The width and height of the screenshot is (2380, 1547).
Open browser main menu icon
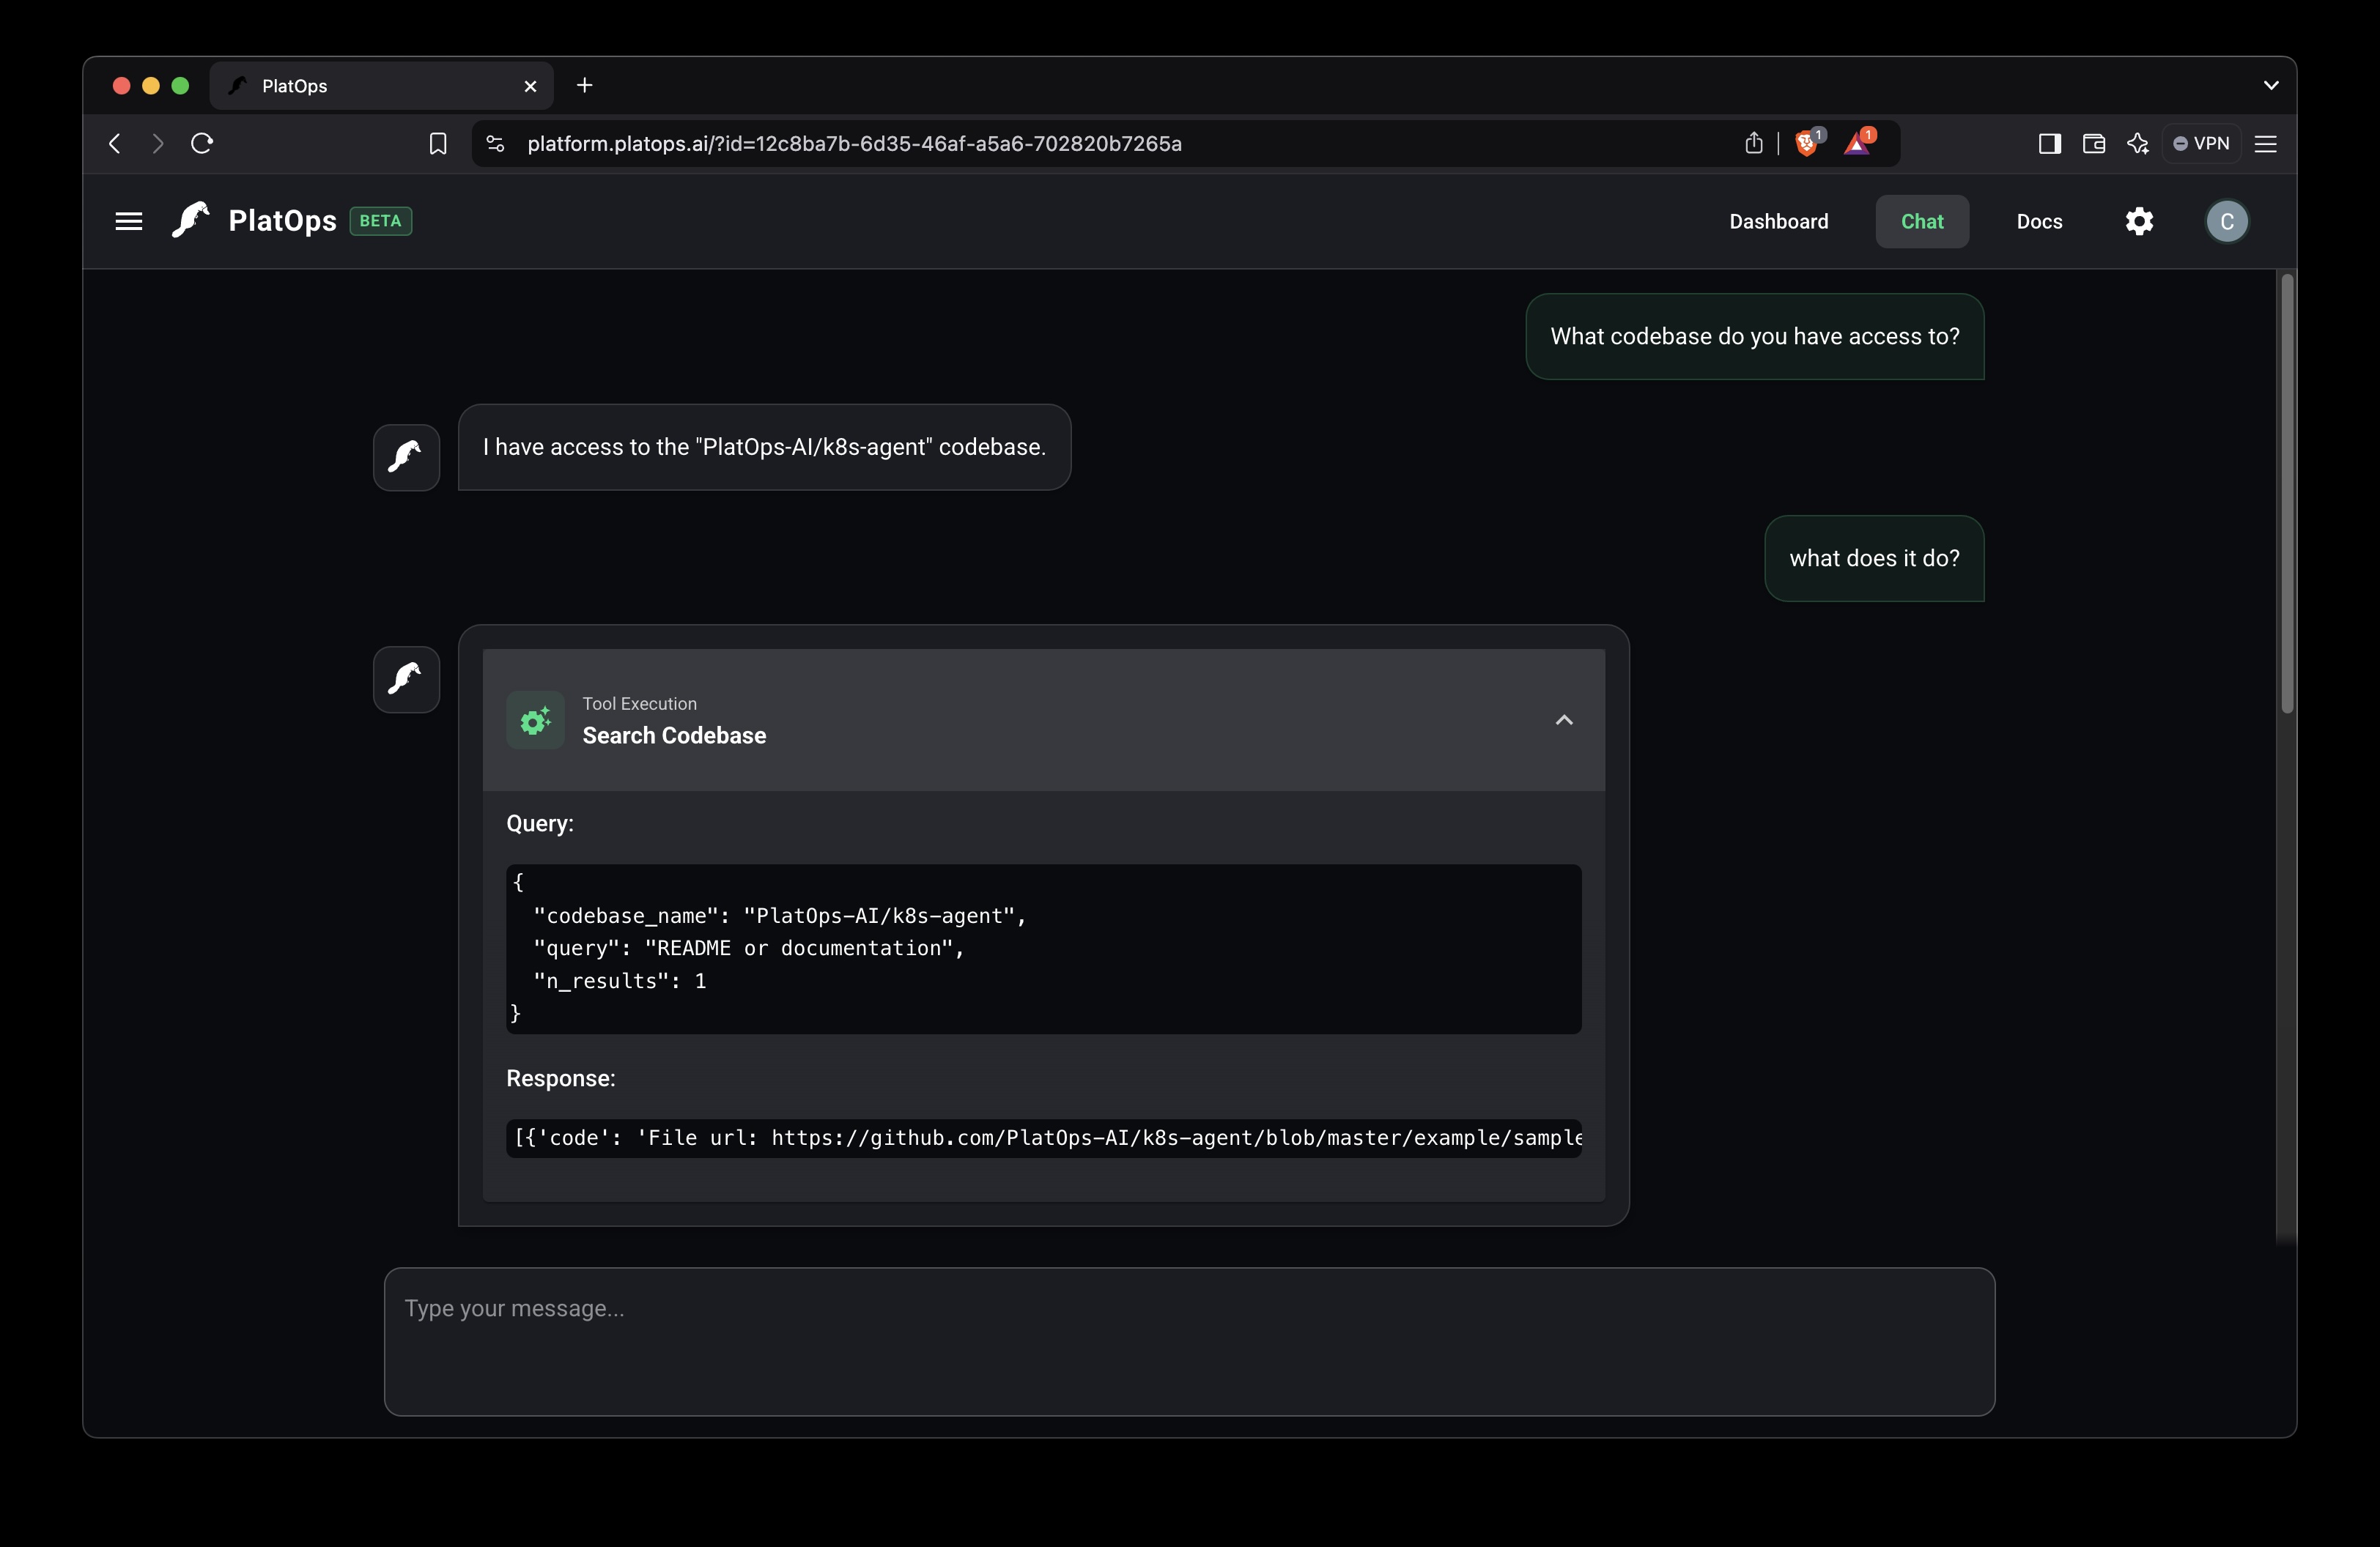[2266, 144]
